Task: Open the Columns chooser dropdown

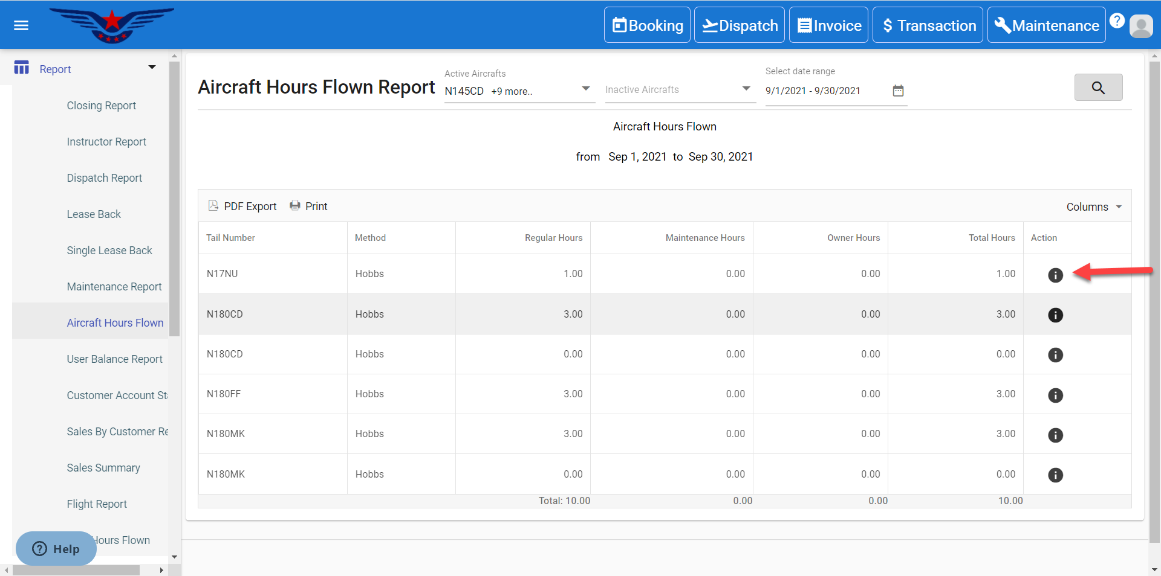Action: (x=1093, y=207)
